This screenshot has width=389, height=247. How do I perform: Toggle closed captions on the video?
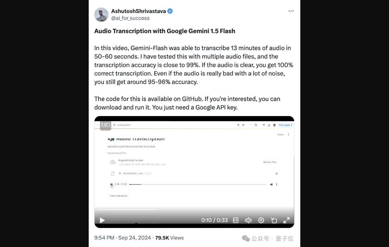click(236, 220)
